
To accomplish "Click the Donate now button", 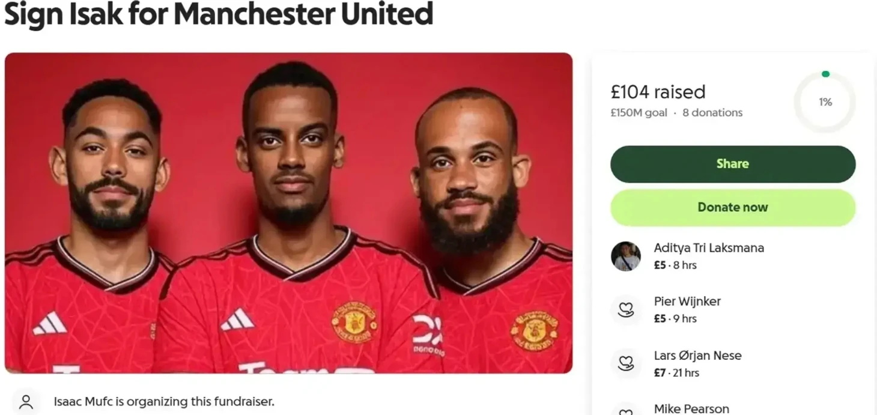I will [733, 207].
